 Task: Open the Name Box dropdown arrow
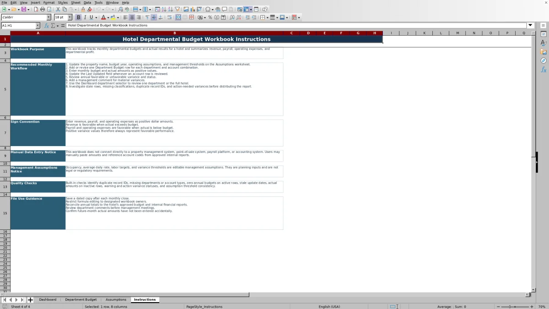tap(38, 26)
